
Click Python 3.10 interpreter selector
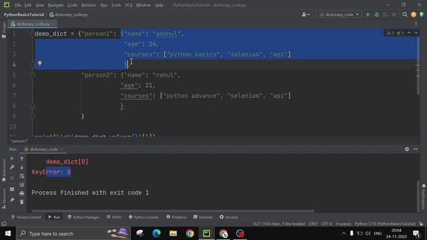[x=385, y=224]
